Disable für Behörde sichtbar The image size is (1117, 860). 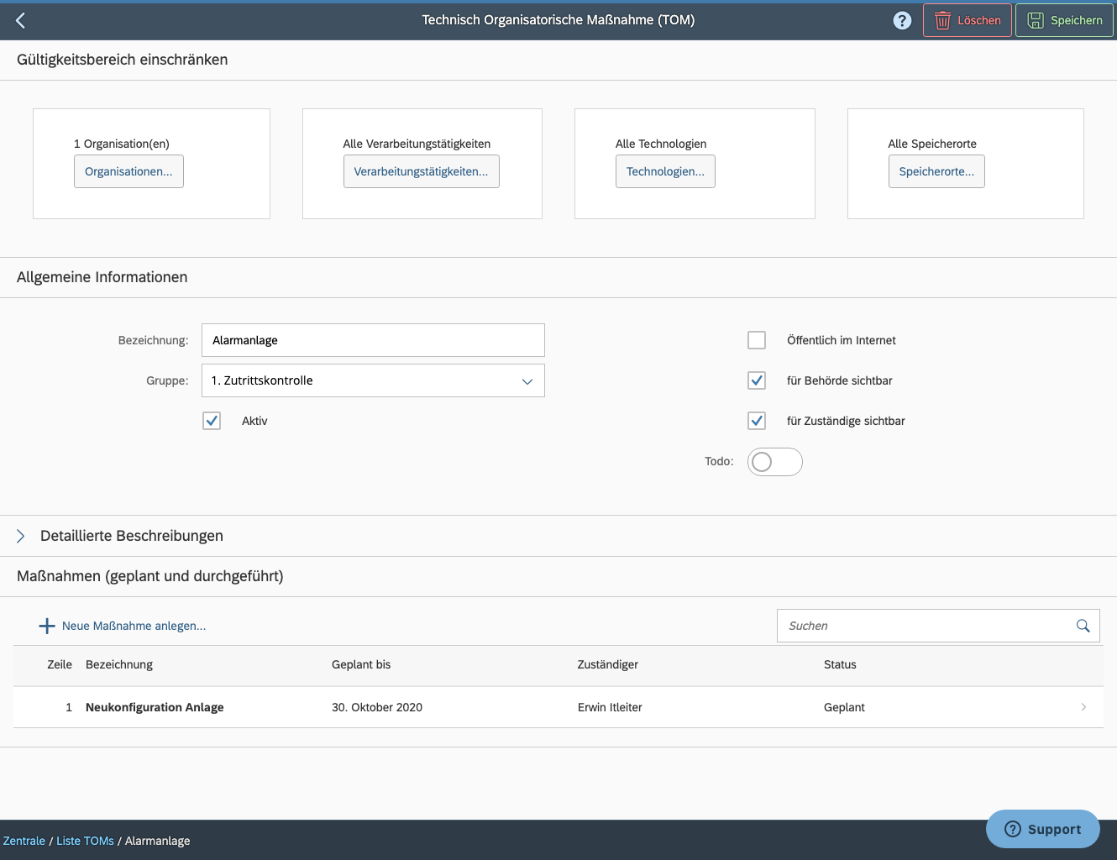tap(756, 380)
